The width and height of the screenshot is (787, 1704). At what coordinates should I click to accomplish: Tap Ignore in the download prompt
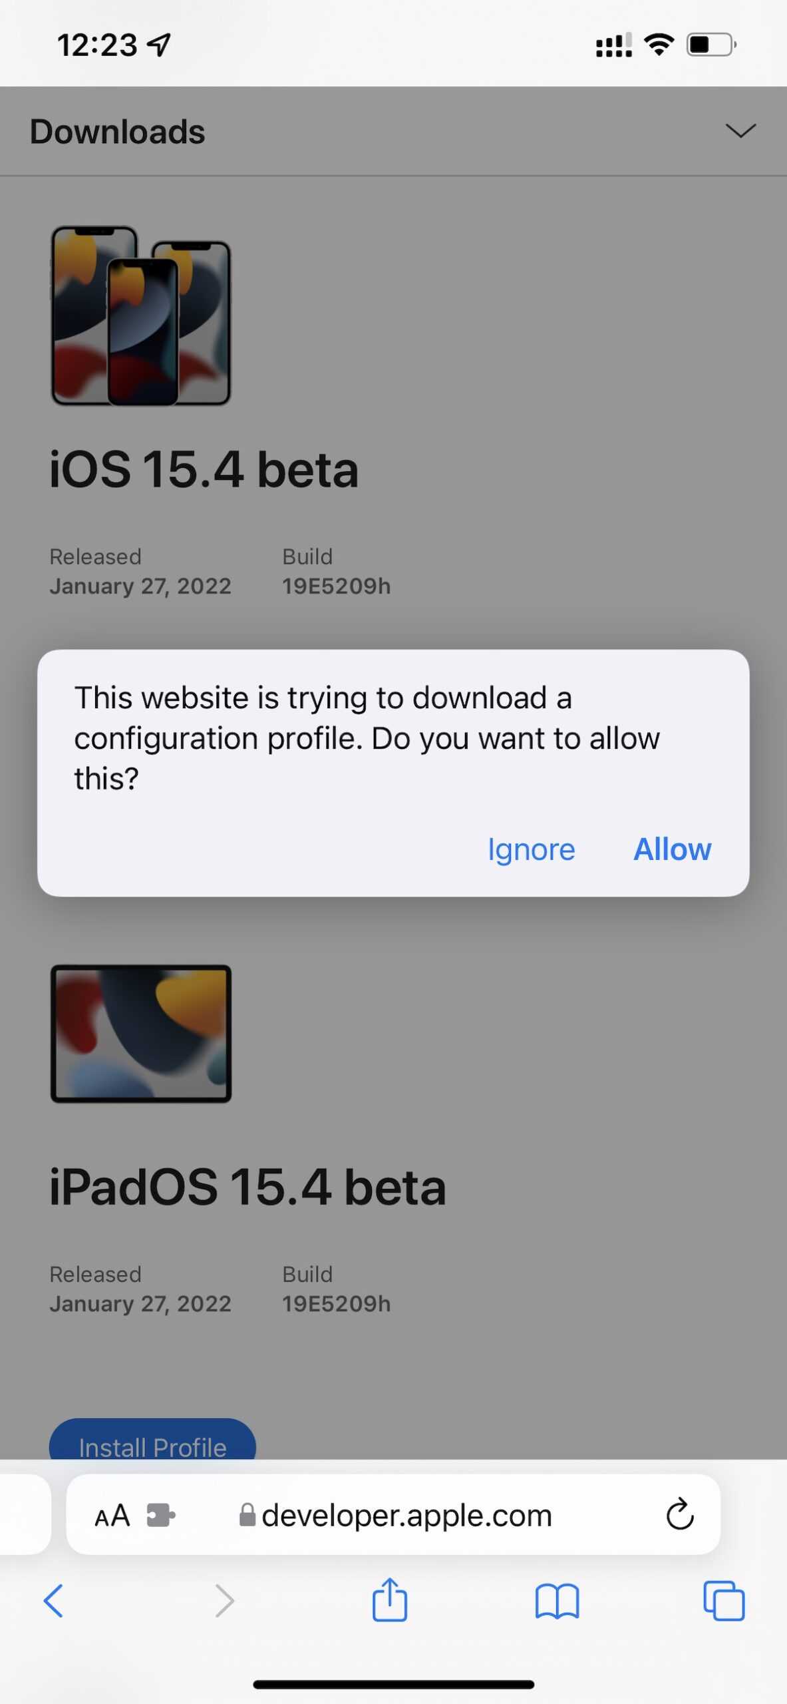(x=531, y=850)
